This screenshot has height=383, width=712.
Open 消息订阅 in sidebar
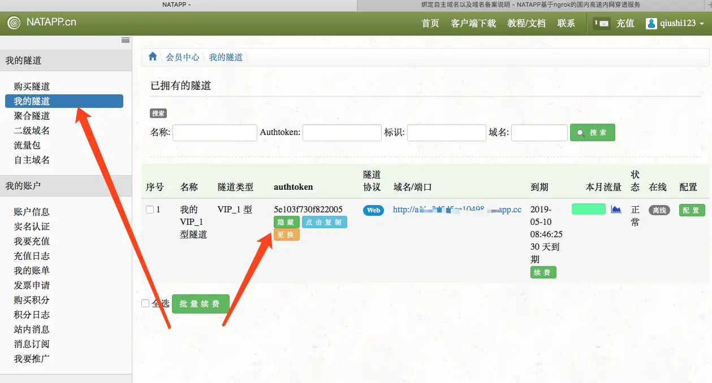point(32,344)
